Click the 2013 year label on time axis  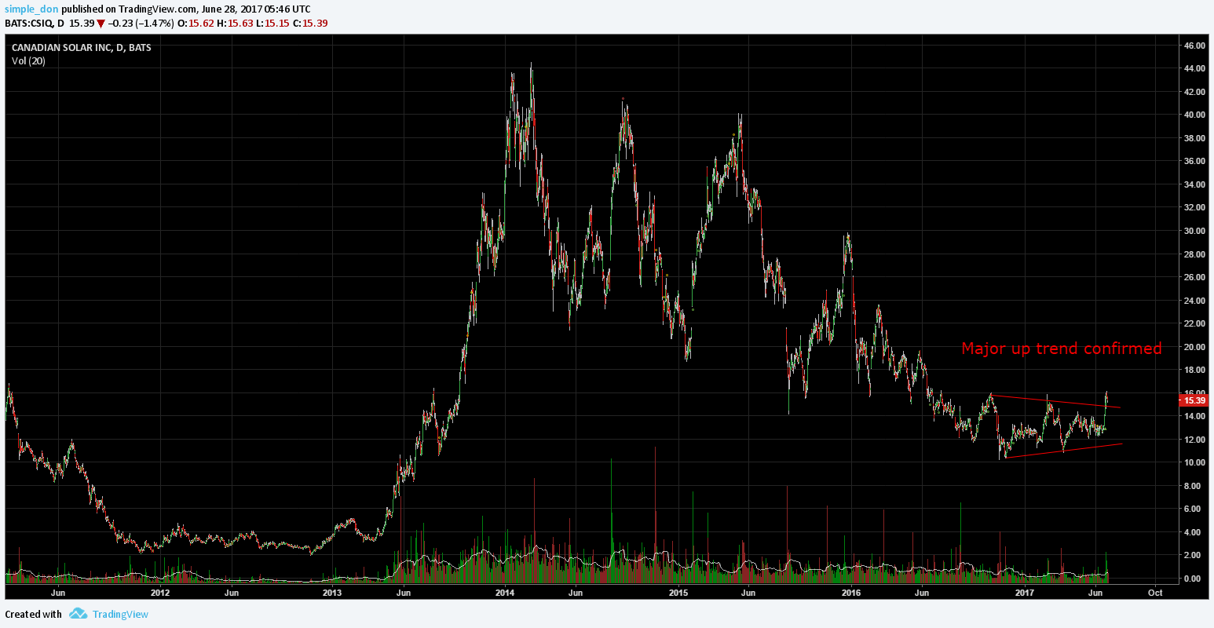332,593
